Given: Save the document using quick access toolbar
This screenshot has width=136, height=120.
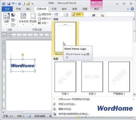Looking at the screenshot, I should pyautogui.click(x=9, y=4).
